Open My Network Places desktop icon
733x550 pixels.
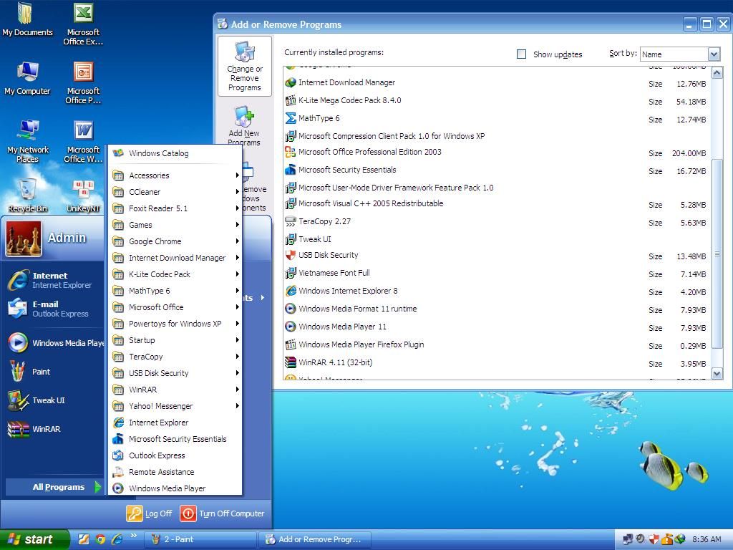pos(28,141)
